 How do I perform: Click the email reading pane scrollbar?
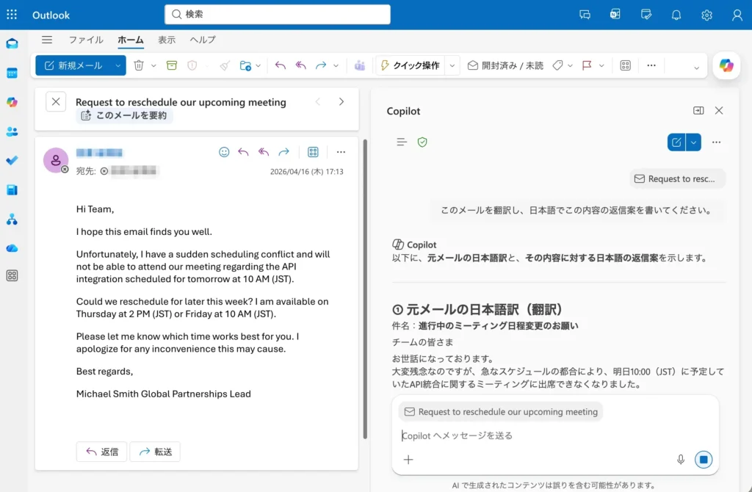coord(365,289)
